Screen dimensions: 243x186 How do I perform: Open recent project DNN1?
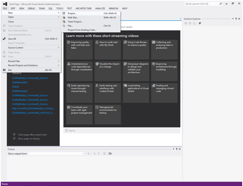tap(16, 87)
